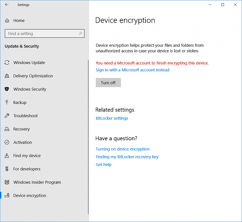Click the sidebar vertical scrollbar
Viewport: 242px width, 222px height.
[x=88, y=137]
